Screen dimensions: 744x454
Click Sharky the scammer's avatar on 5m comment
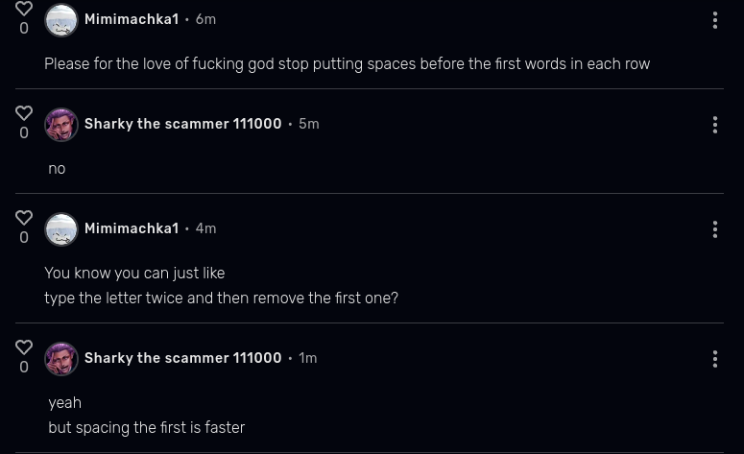[61, 125]
